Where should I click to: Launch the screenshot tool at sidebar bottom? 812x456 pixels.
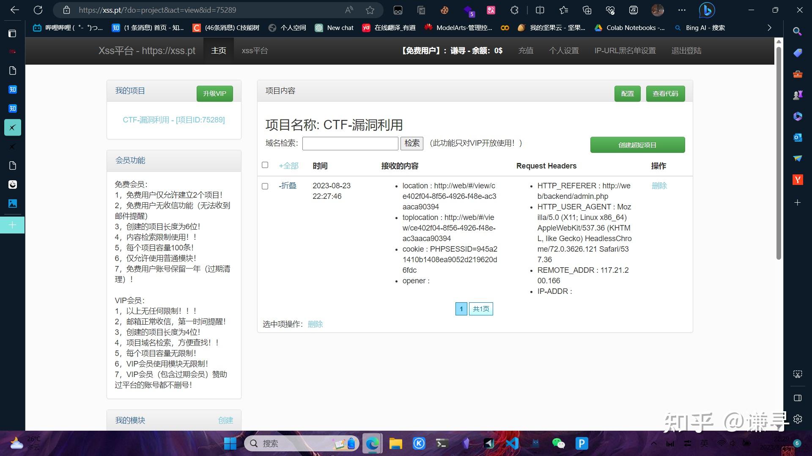798,374
